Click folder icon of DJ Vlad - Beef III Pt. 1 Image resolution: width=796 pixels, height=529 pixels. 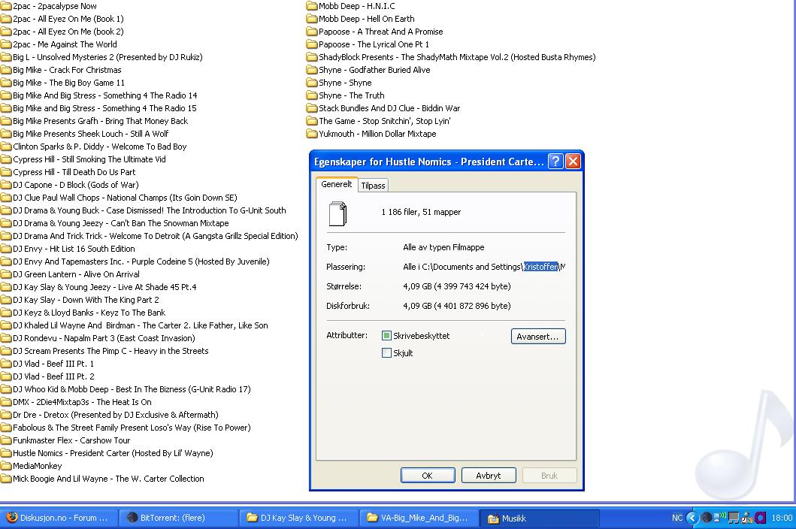point(6,364)
